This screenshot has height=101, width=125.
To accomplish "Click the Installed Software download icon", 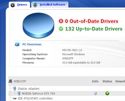I will [35, 5].
